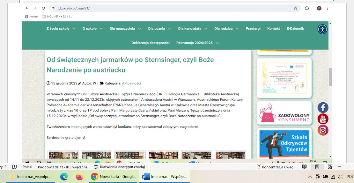
Task: Reload the page in Chrome
Action: [44, 8]
